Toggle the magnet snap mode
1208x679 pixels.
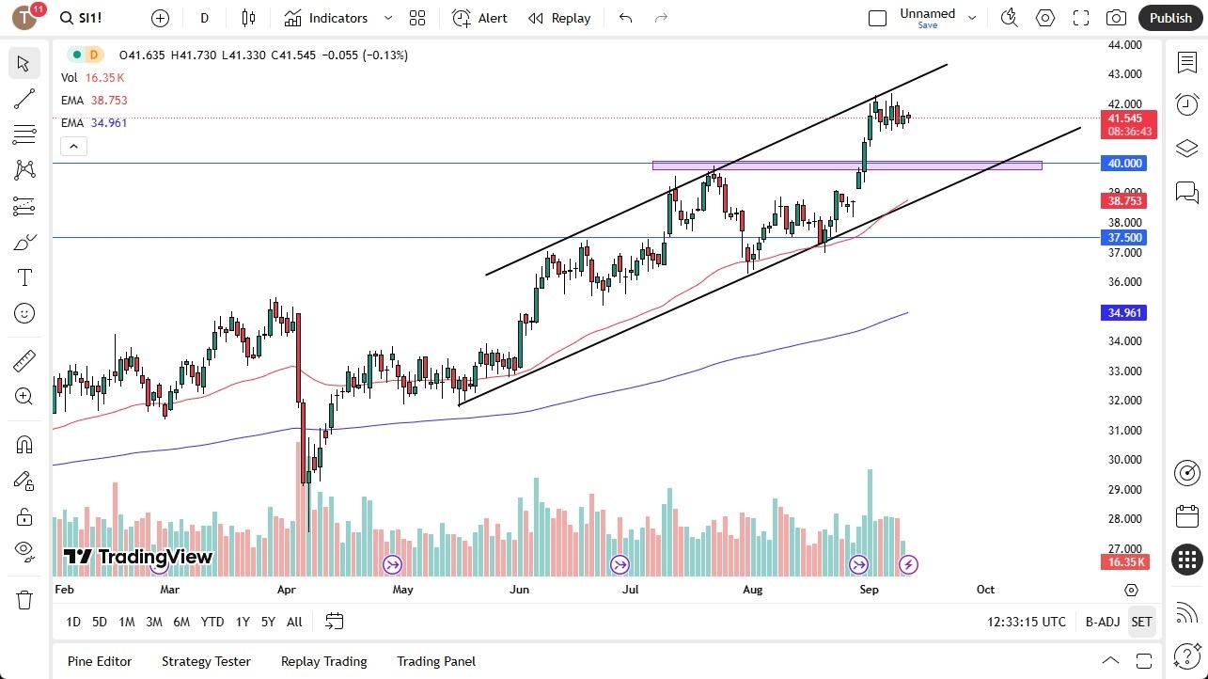(x=24, y=444)
